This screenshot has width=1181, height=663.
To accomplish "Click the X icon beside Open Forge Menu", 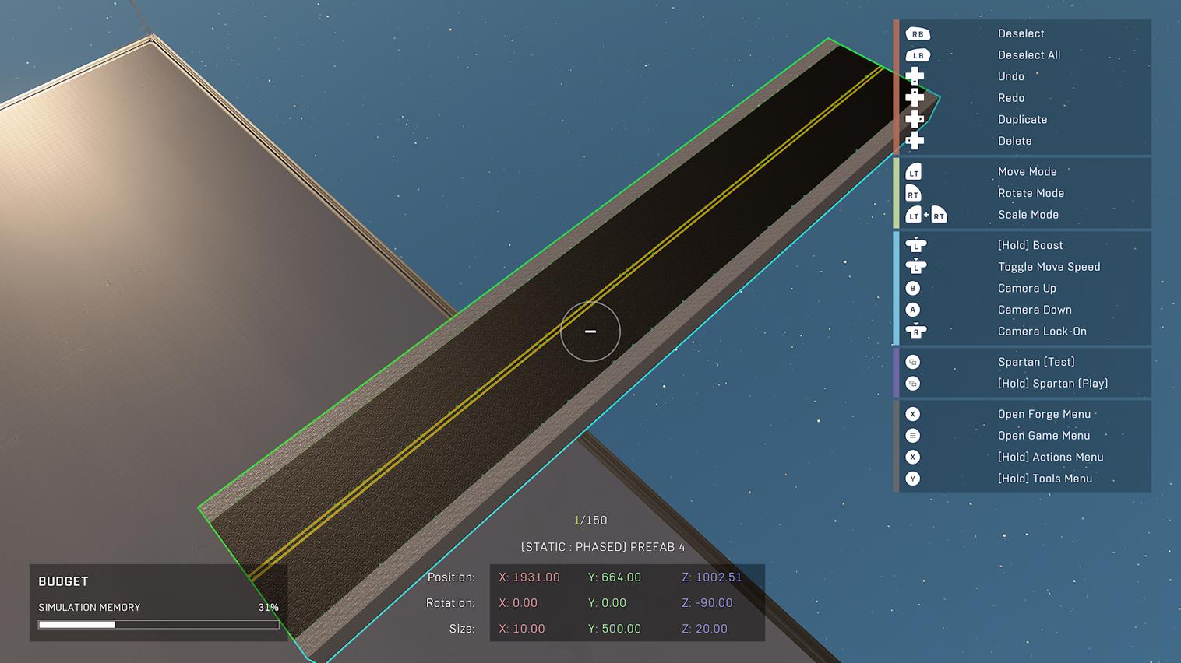I will tap(913, 414).
